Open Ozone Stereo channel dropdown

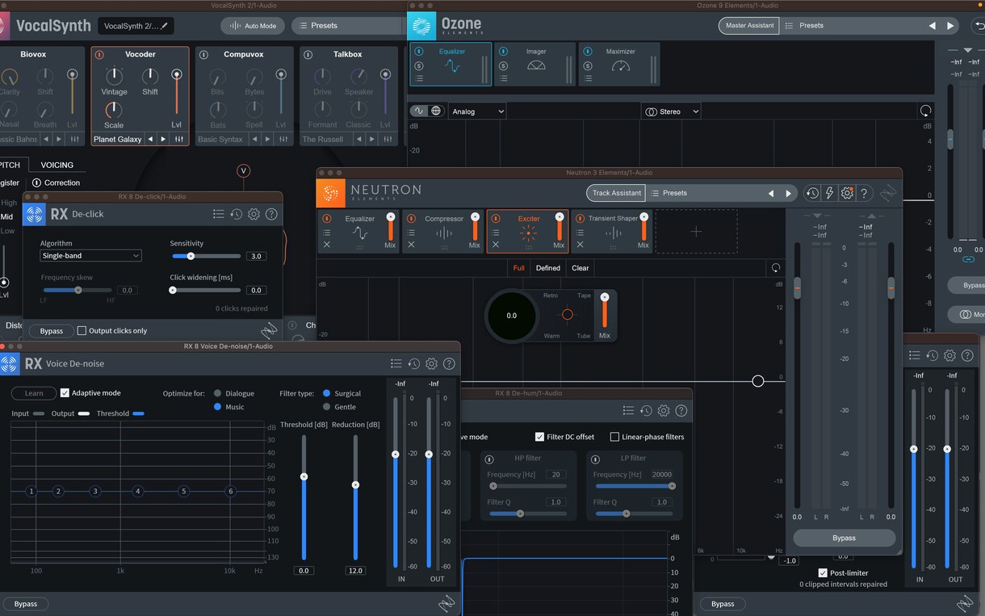(x=671, y=111)
